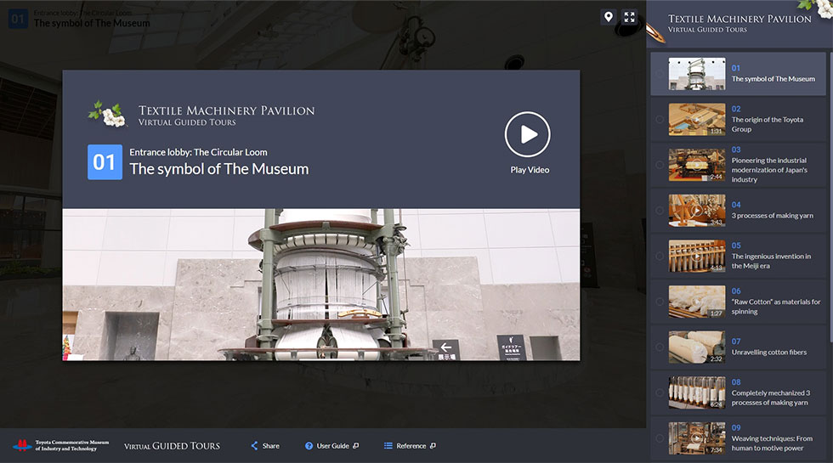833x463 pixels.
Task: Open thumbnail for Raw Cotton as materials
Action: [696, 302]
